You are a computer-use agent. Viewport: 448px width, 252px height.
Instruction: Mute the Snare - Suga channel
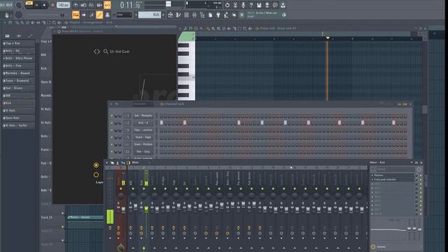pos(111,137)
